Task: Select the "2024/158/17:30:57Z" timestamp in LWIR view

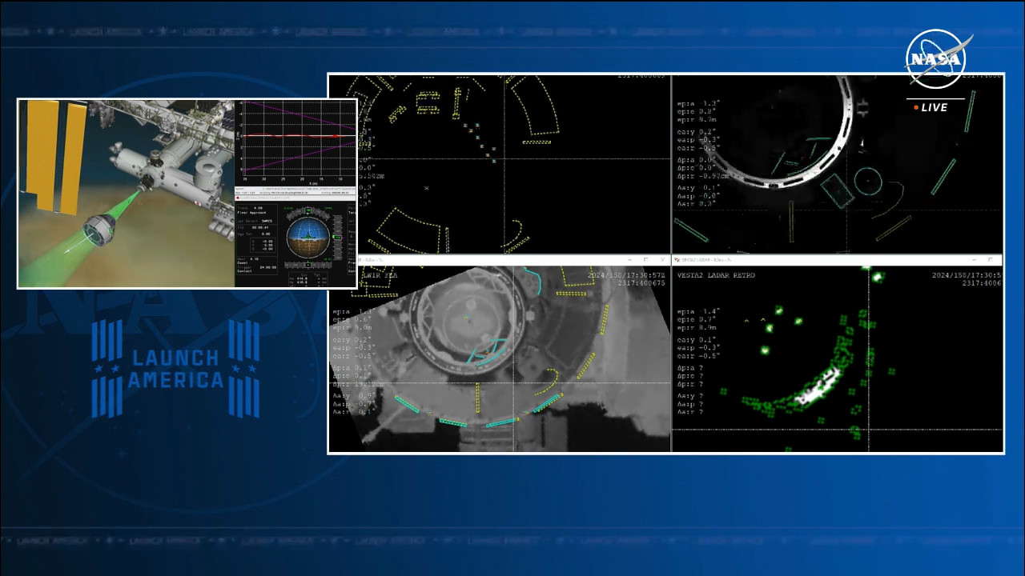Action: [x=625, y=275]
